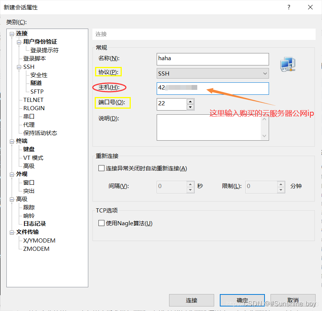Click the disabled 限制 limit field
This screenshot has width=322, height=311.
[261, 187]
